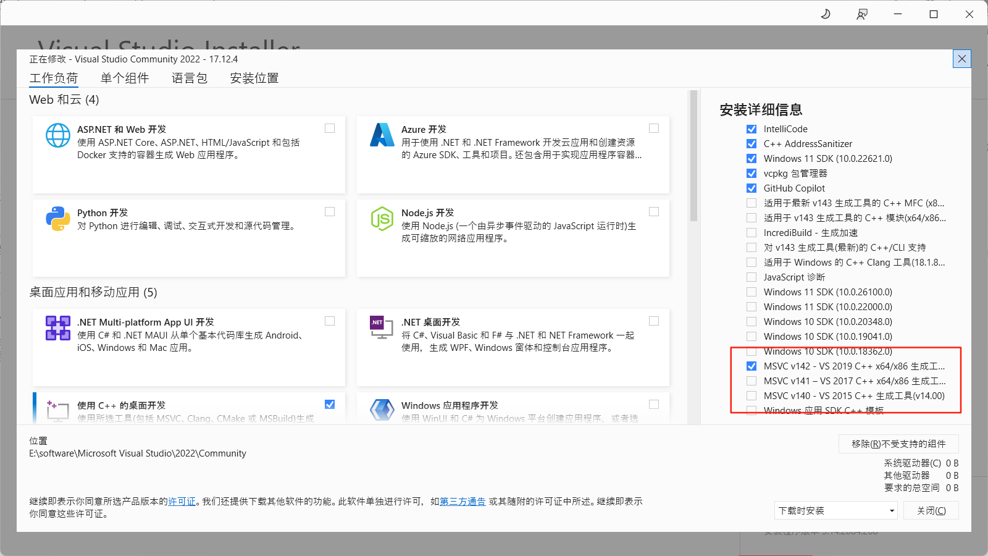988x556 pixels.
Task: Click the .NET MAUI workload icon
Action: (x=58, y=328)
